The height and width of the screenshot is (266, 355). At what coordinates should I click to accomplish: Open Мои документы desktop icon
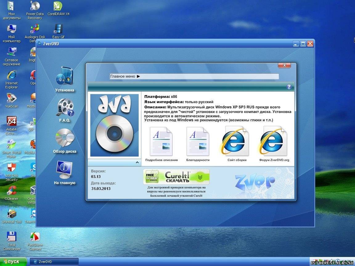click(x=11, y=11)
